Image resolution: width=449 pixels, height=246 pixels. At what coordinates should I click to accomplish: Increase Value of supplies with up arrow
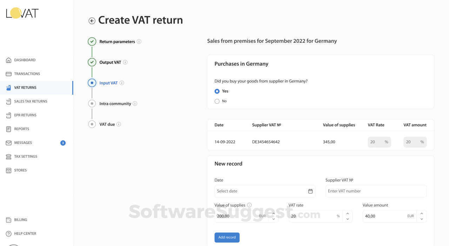click(274, 213)
